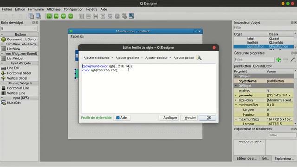This screenshot has height=167, width=297.
Task: Select the lineEdit row in object inspector
Action: [x=264, y=43]
